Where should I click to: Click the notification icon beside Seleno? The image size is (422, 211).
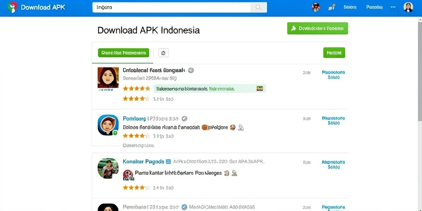point(332,7)
